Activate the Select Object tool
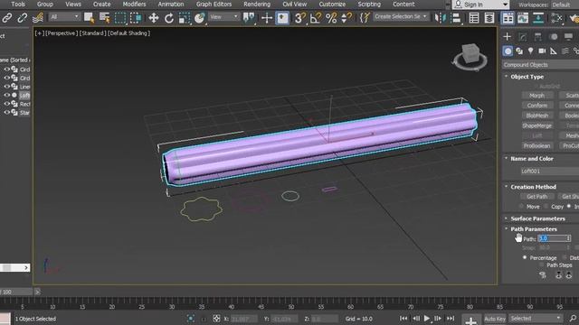Viewport: 579px width, 325px height. (x=89, y=18)
